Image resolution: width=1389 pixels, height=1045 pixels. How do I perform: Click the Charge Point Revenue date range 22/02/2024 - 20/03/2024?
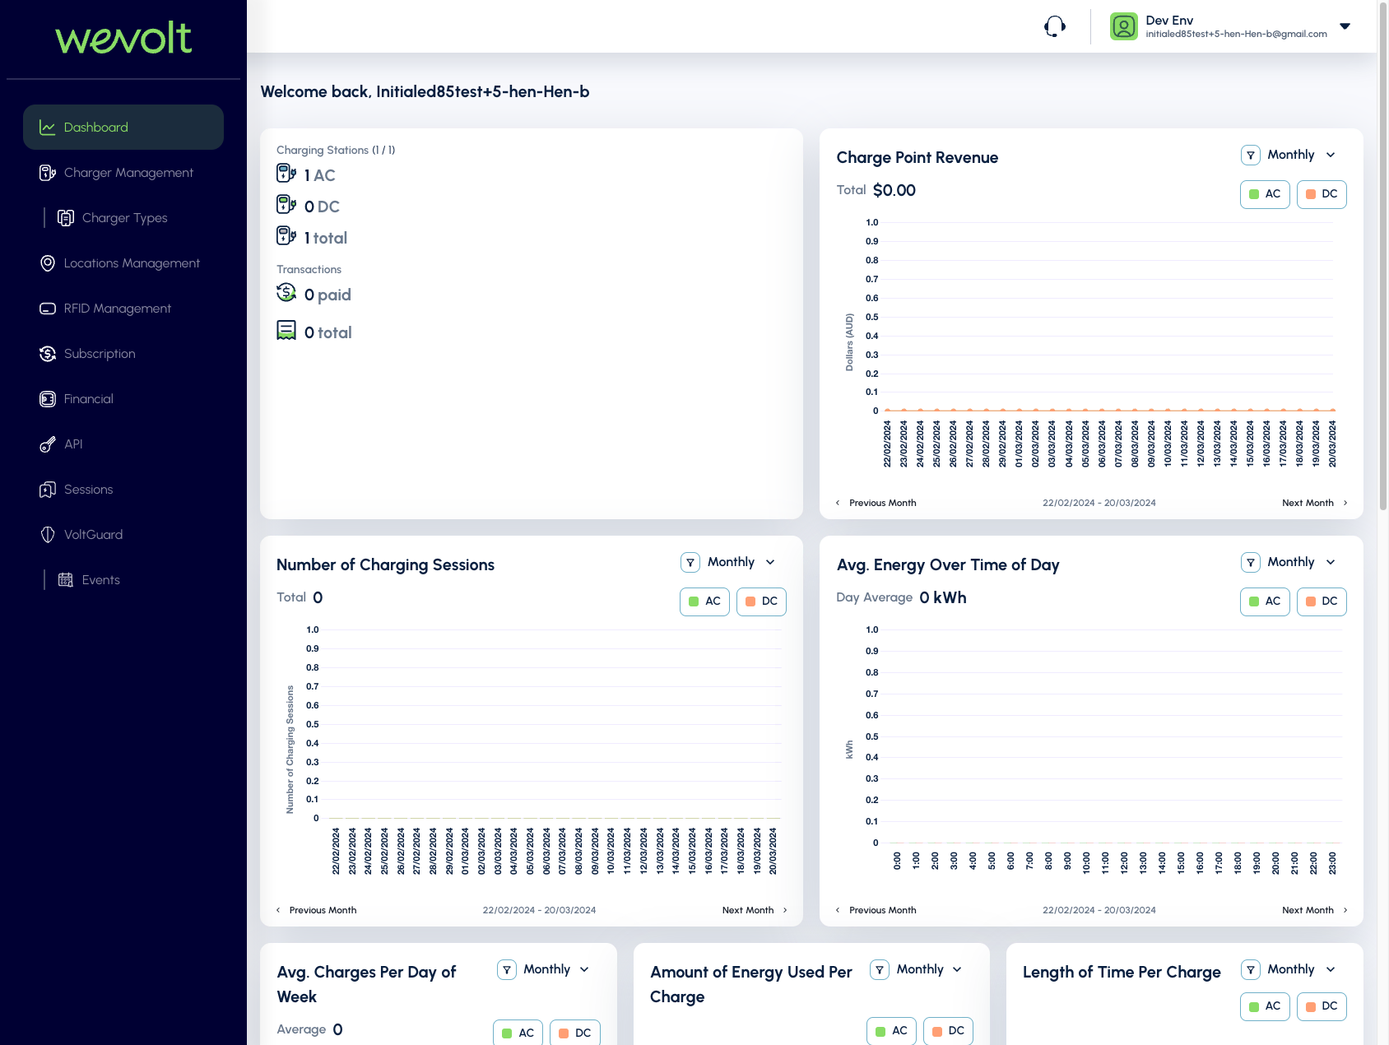1099,503
